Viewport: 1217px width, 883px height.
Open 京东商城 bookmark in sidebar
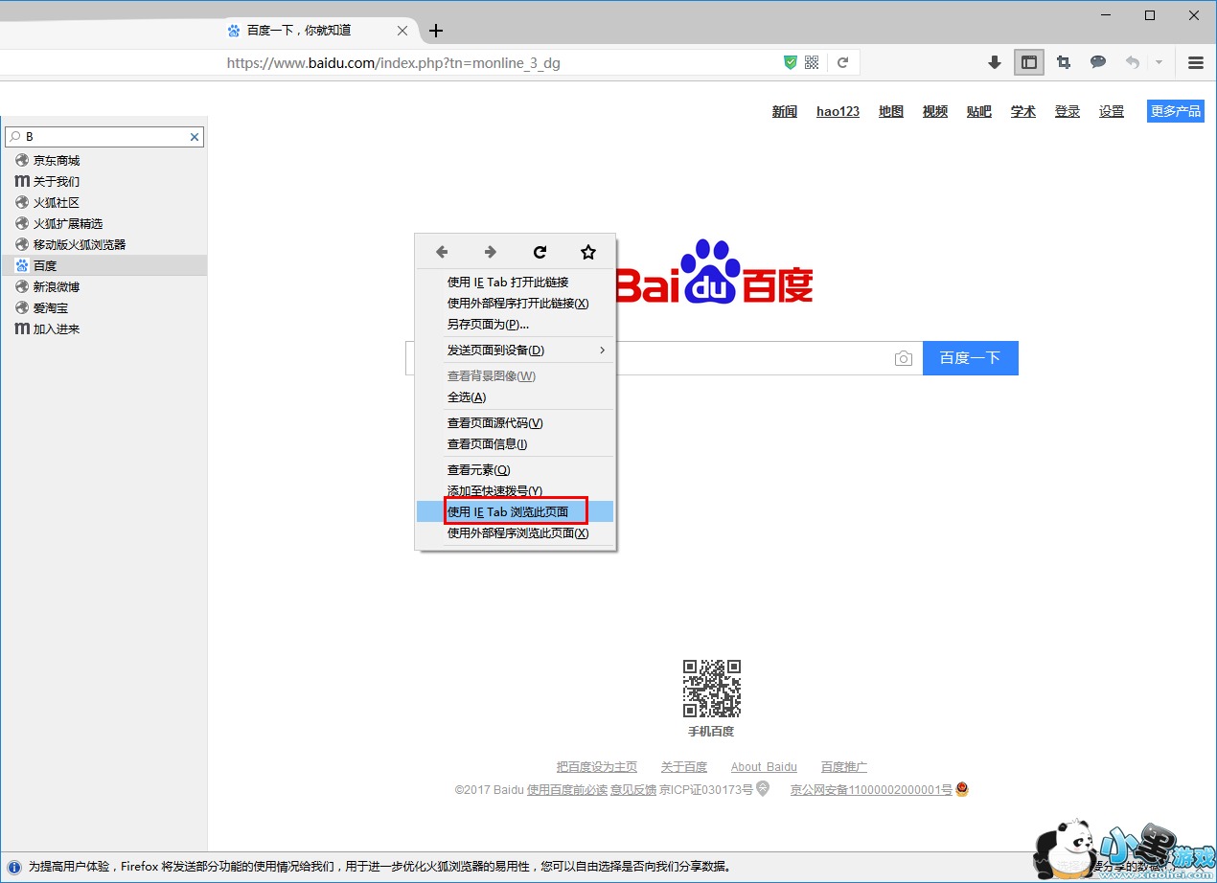(57, 160)
